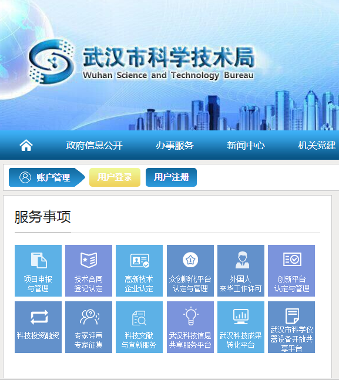Open 外国人来华工作许可 person icon
Screen dimensions: 339x380
click(242, 260)
